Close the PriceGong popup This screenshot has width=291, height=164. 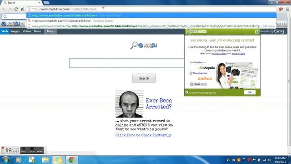[256, 32]
